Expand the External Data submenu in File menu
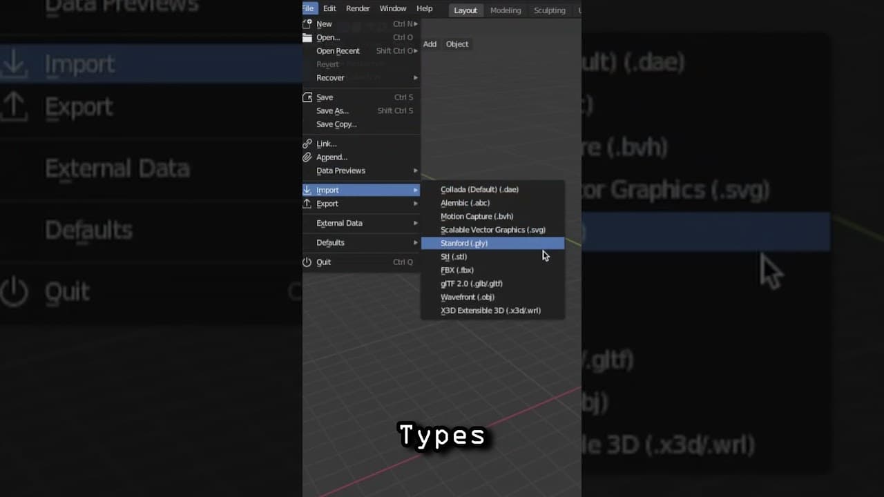The image size is (884, 497). pos(361,223)
